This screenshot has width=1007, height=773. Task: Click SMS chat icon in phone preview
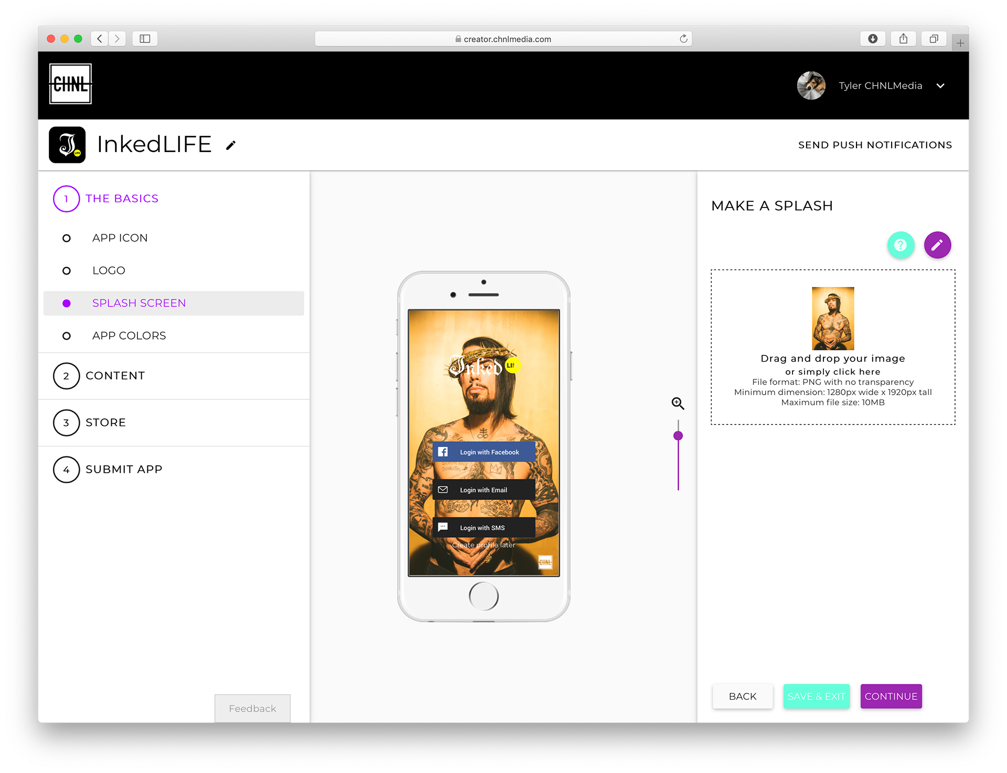tap(443, 527)
